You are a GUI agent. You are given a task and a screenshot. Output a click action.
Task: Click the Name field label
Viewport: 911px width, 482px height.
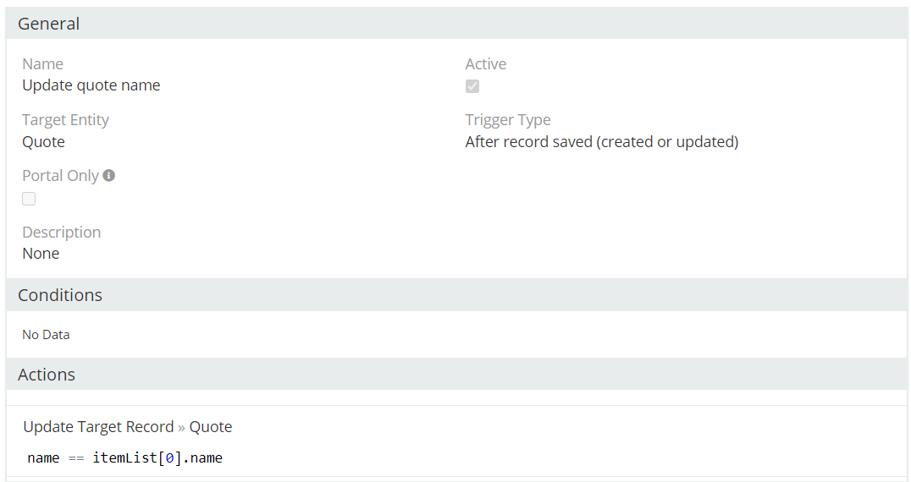tap(42, 64)
